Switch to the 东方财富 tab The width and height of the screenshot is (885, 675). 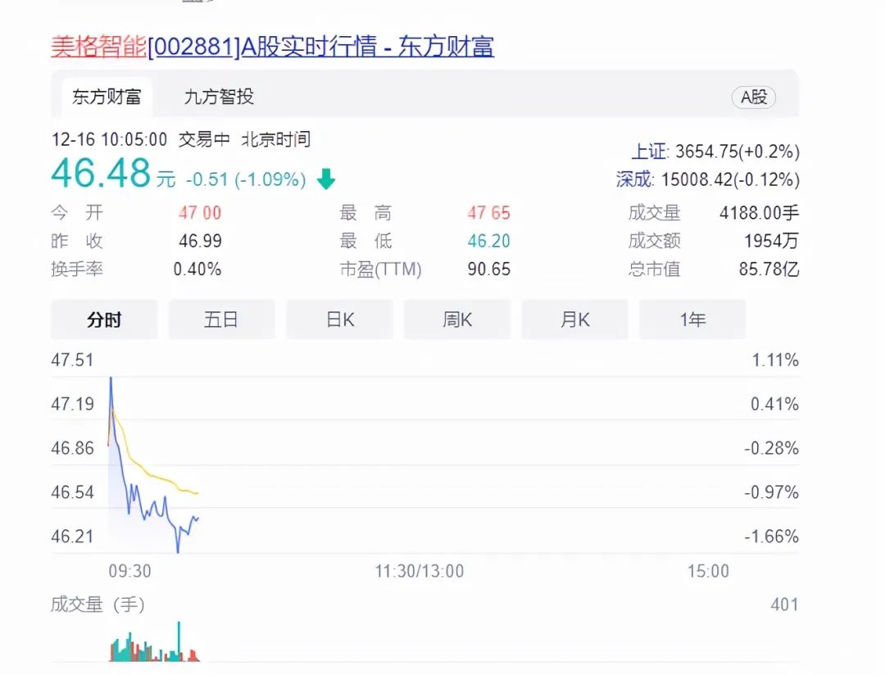(x=107, y=97)
